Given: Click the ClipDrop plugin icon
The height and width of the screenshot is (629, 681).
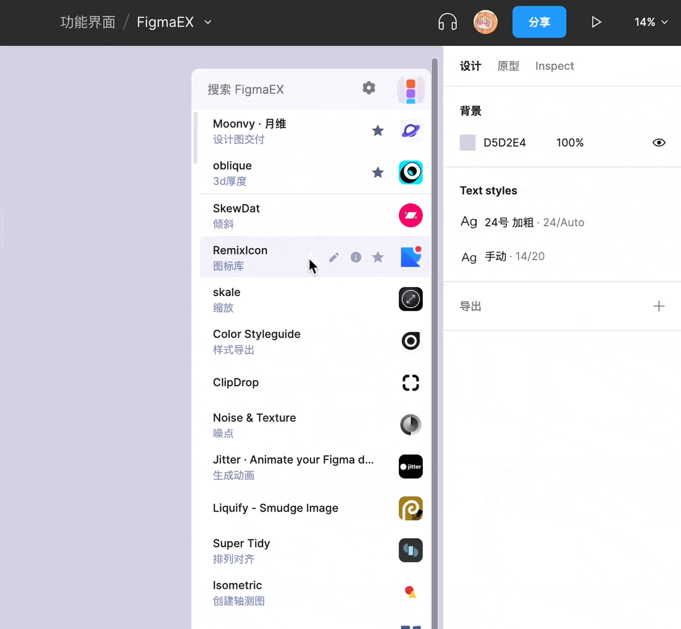Looking at the screenshot, I should point(411,383).
